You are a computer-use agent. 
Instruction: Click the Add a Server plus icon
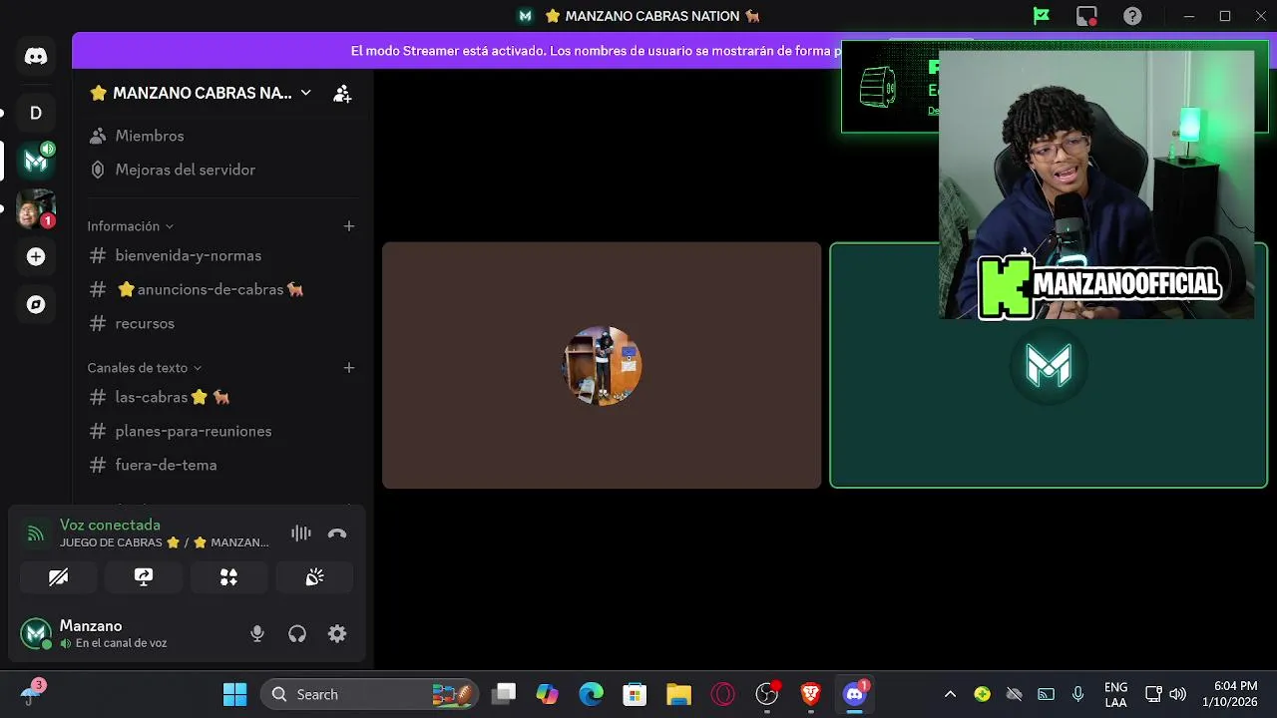tap(36, 256)
